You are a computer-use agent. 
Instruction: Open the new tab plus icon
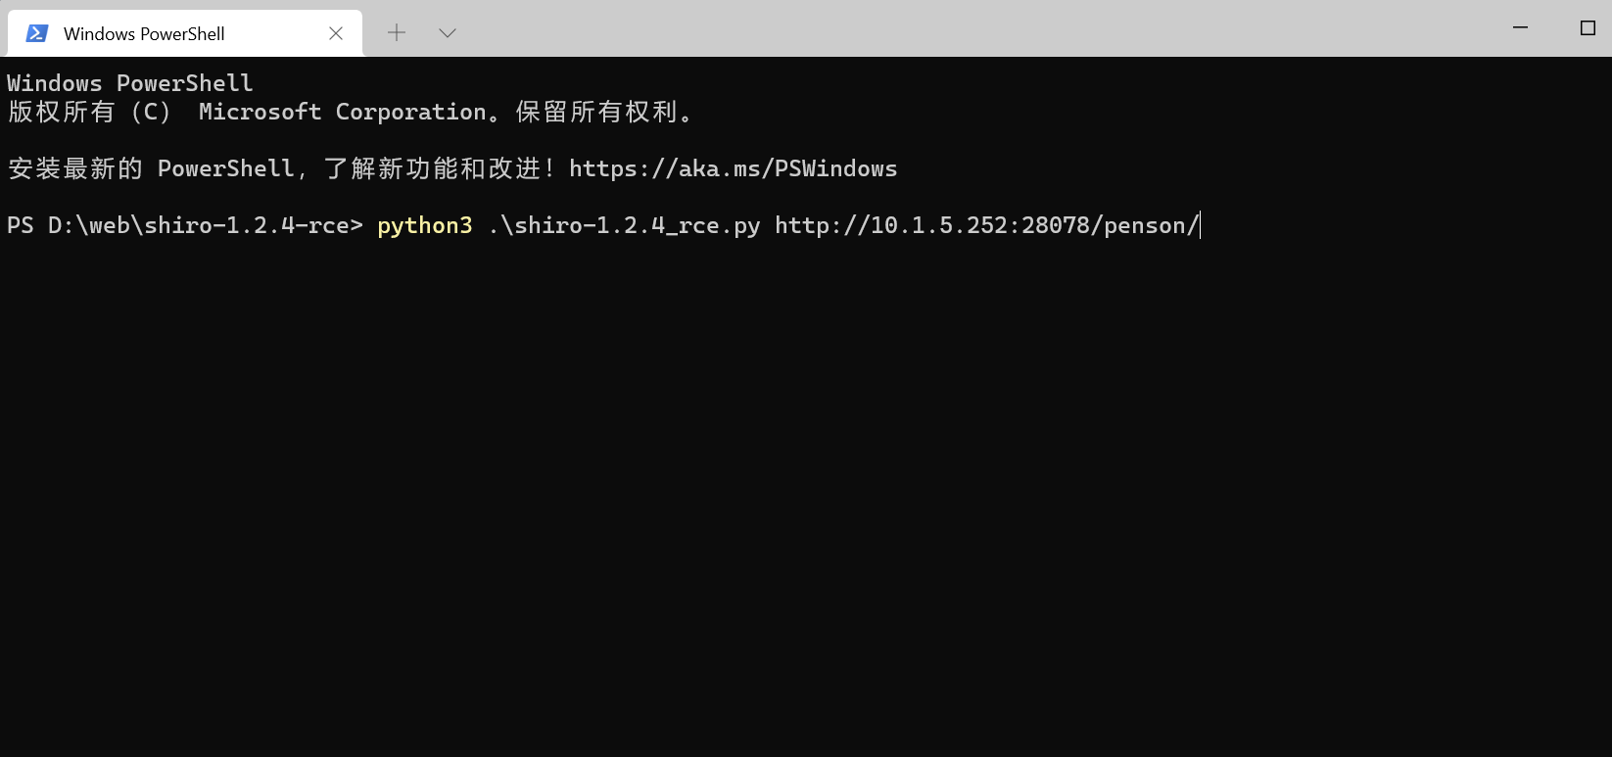(x=397, y=32)
